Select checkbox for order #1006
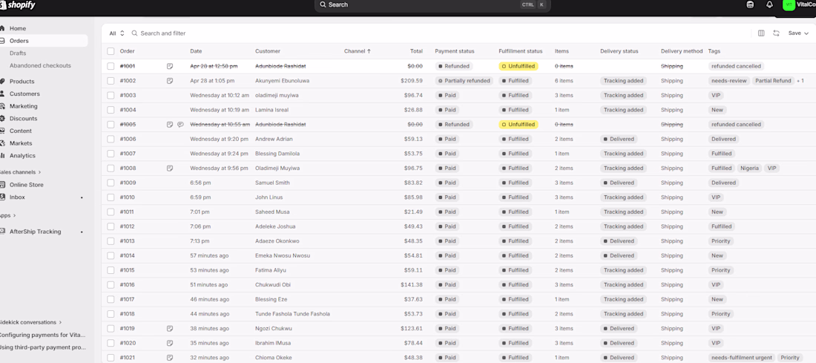This screenshot has height=363, width=816. tap(111, 139)
